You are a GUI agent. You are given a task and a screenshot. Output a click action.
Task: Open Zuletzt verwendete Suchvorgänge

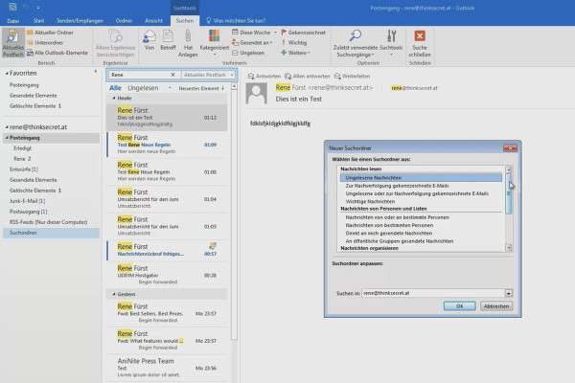355,43
